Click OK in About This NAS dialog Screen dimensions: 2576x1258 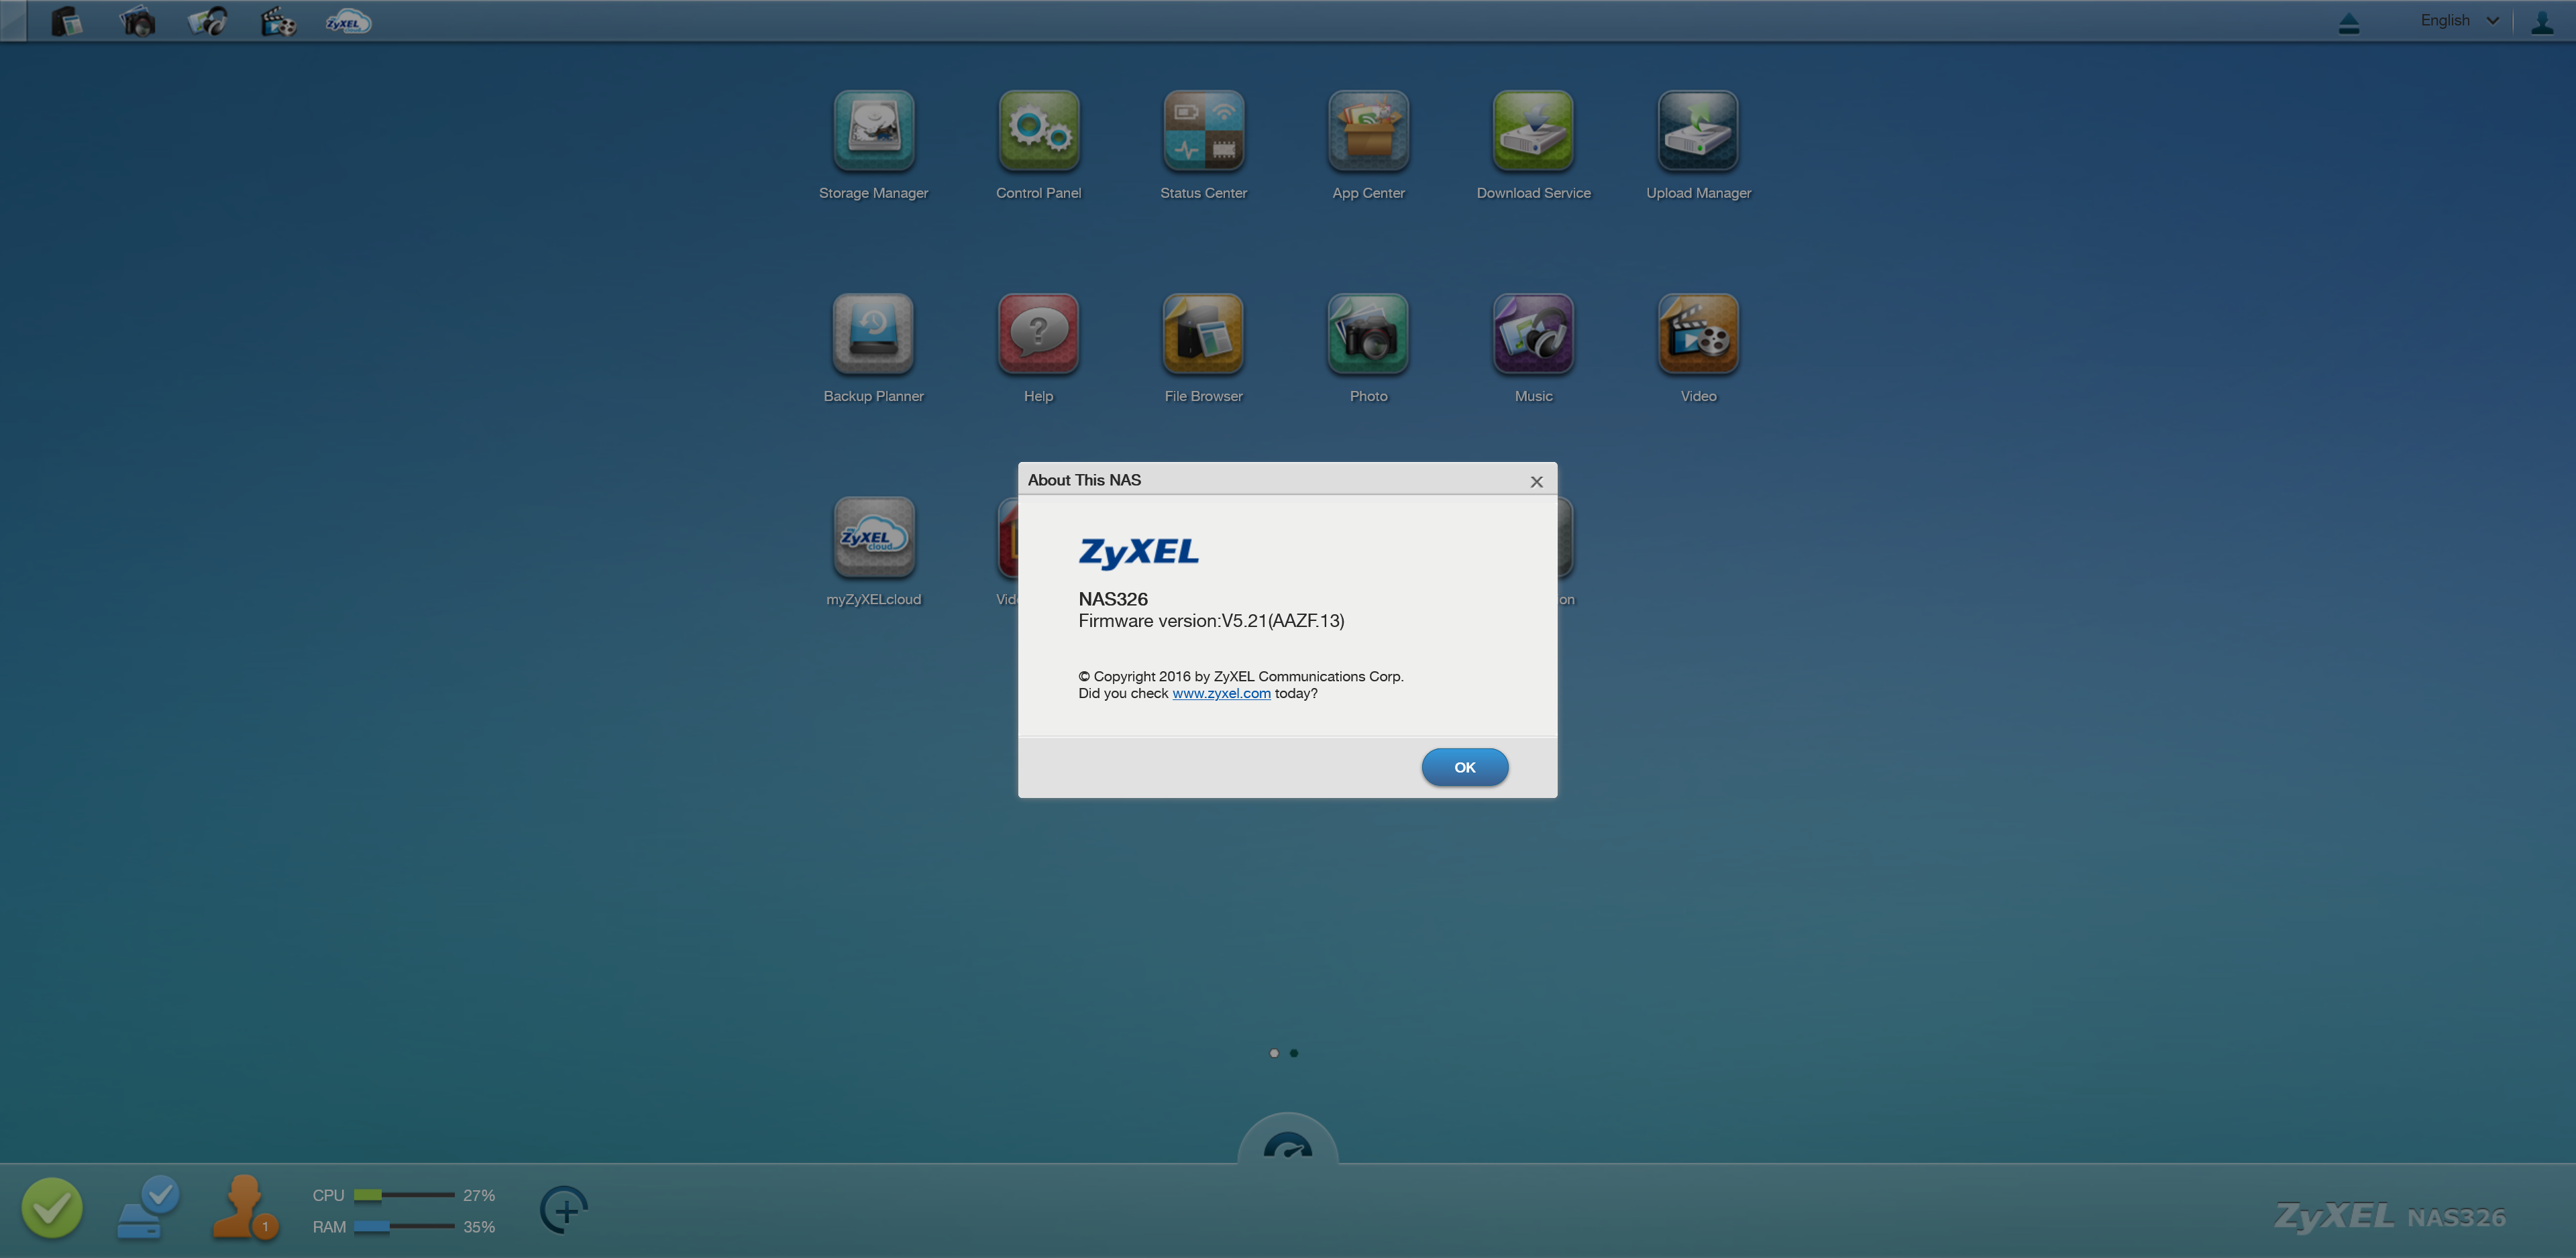point(1464,767)
